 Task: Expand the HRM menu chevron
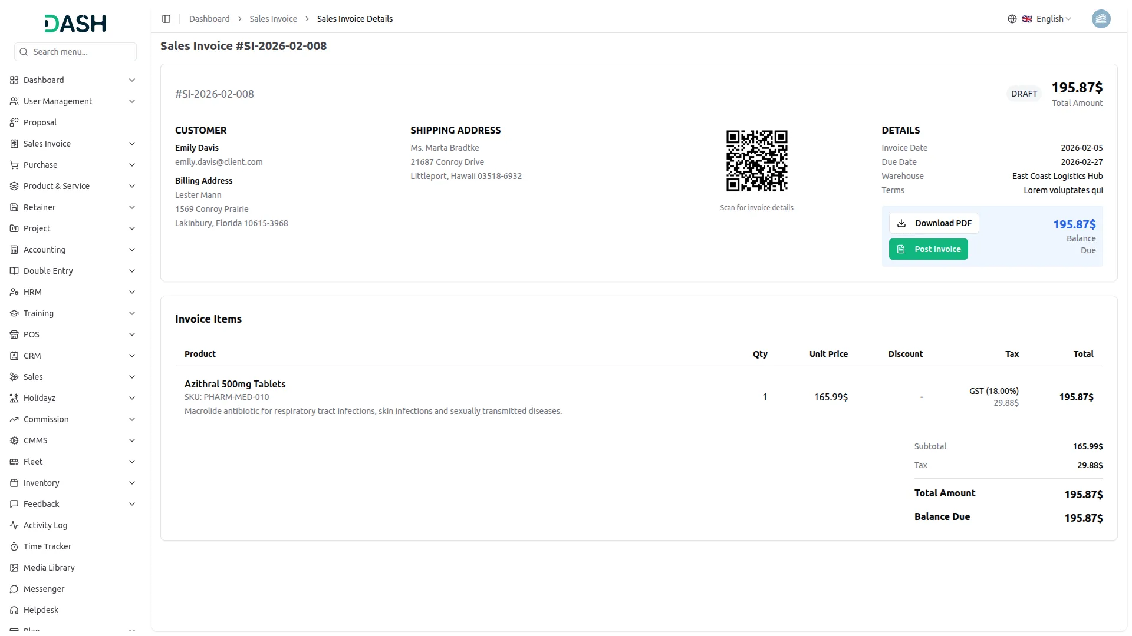pyautogui.click(x=132, y=292)
